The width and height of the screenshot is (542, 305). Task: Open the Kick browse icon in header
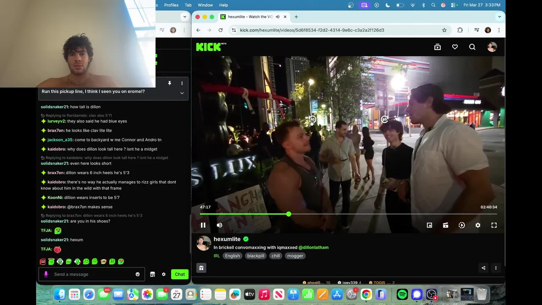(x=437, y=47)
